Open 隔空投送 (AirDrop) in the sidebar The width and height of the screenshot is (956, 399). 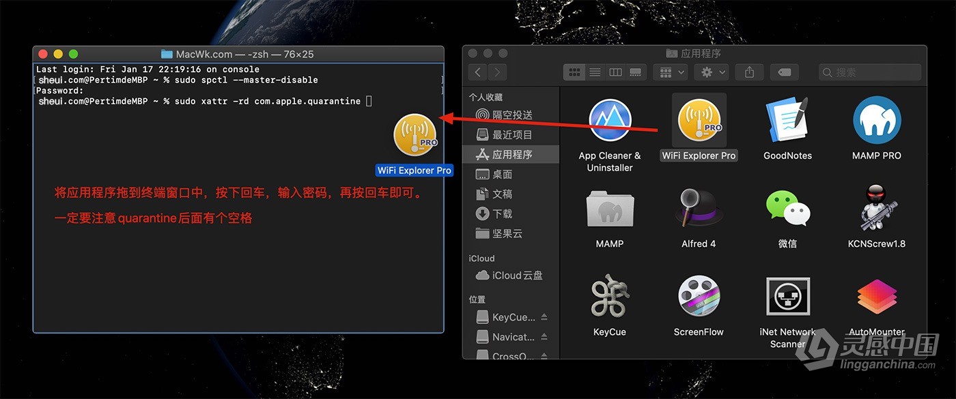point(510,115)
